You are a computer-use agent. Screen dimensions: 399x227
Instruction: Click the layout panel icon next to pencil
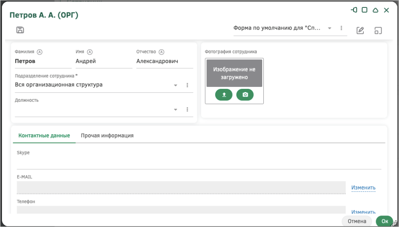(x=378, y=30)
